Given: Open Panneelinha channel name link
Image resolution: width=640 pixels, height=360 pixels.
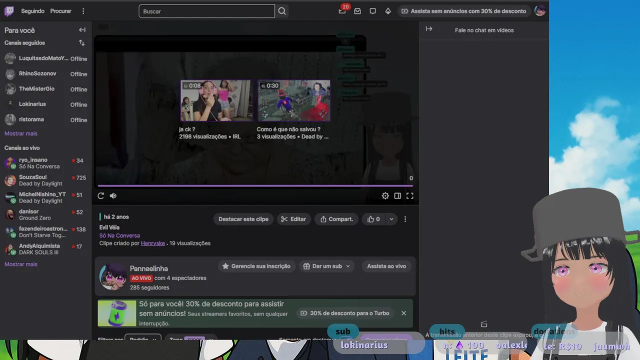Looking at the screenshot, I should tap(149, 268).
